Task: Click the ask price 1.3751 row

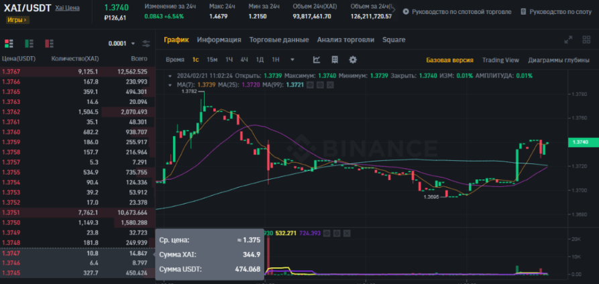Action: [x=78, y=212]
